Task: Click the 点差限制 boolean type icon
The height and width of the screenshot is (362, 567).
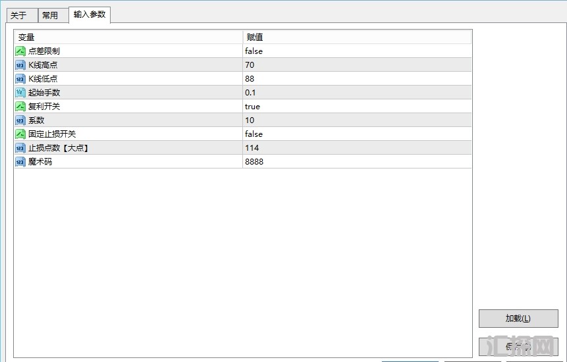Action: (20, 51)
